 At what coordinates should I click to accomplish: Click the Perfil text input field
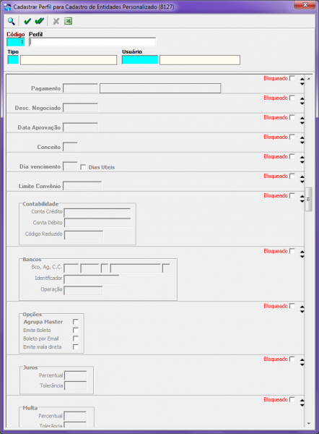point(92,42)
